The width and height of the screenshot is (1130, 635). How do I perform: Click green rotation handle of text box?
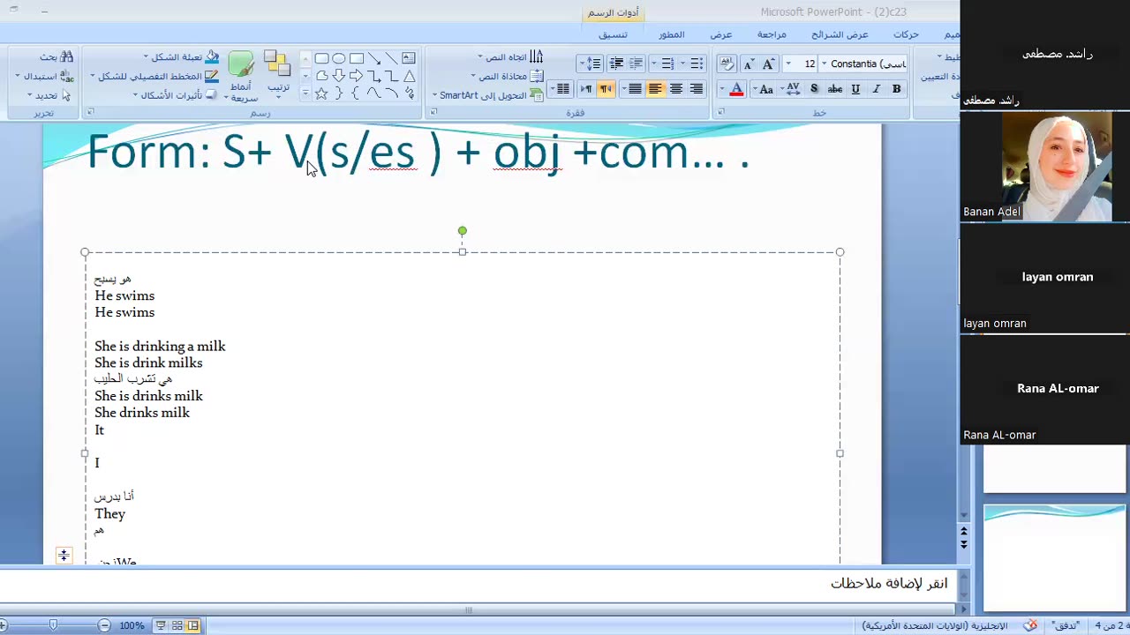click(463, 231)
